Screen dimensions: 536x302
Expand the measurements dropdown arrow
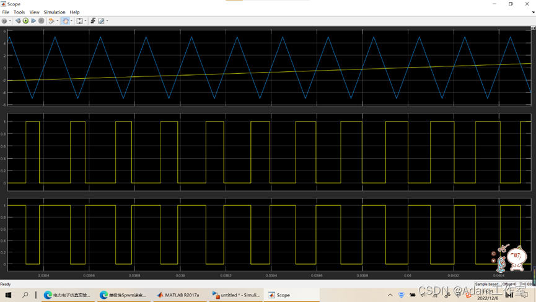tap(107, 21)
